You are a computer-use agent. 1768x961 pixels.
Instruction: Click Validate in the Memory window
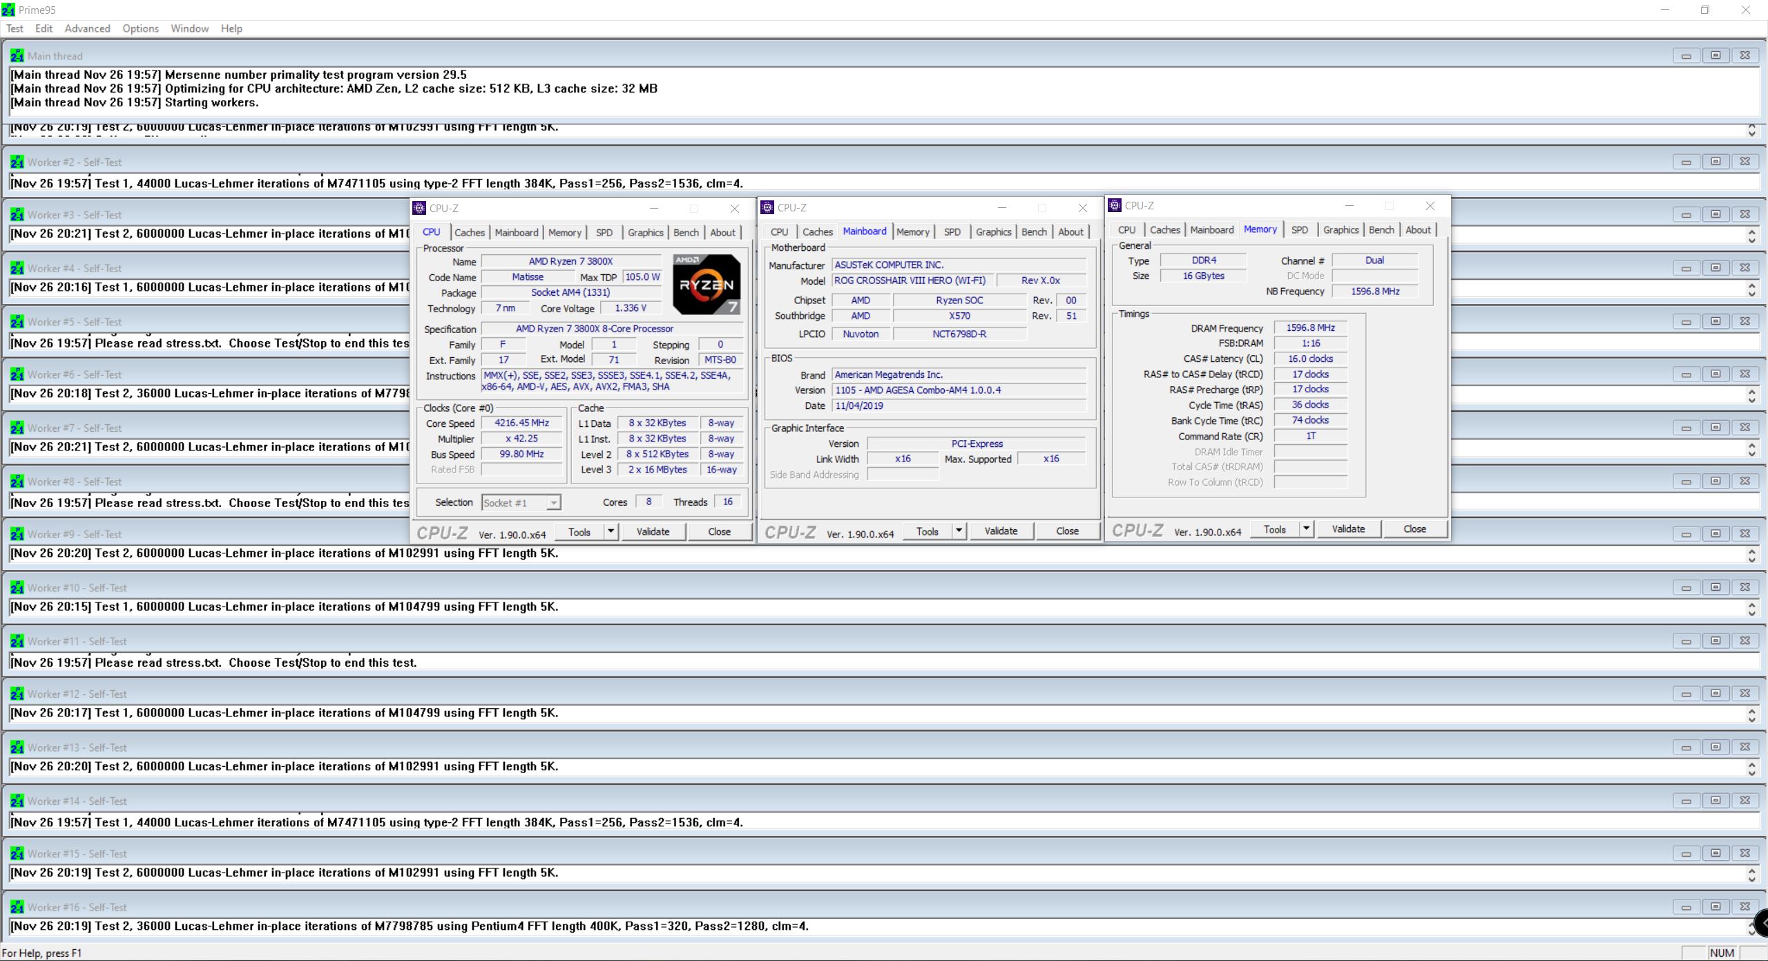pos(1348,529)
